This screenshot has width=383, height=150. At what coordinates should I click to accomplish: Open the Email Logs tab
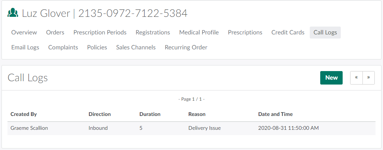click(25, 48)
